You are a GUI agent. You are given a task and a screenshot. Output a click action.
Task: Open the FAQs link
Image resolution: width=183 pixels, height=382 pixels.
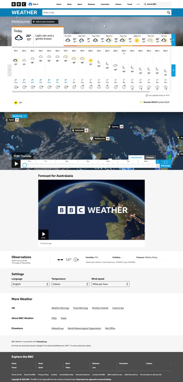(x=54, y=318)
